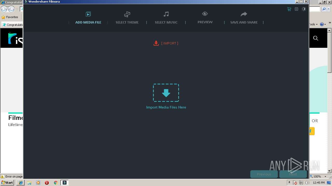Screen dimensions: 332x186
Task: Click the red Import download icon
Action: pos(156,43)
